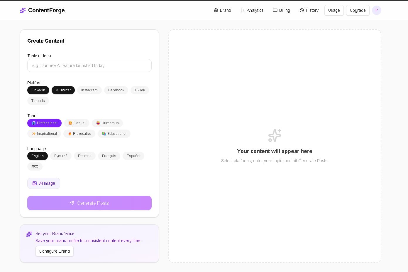Choose the Educational tone
This screenshot has width=408, height=272.
coord(114,134)
